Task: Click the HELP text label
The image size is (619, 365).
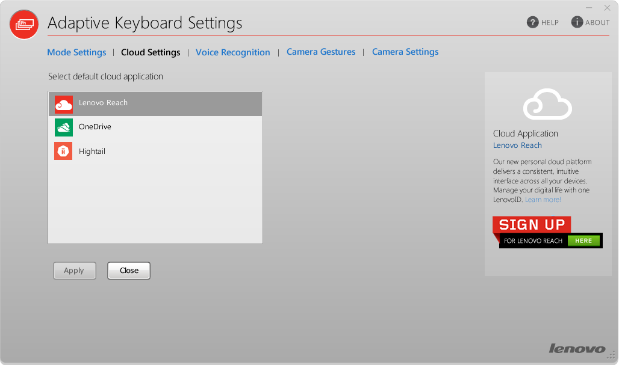Action: coord(550,23)
